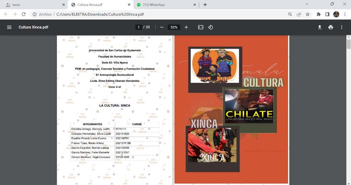Rotate the document counterclockwise
The height and width of the screenshot is (185, 351).
pyautogui.click(x=210, y=27)
